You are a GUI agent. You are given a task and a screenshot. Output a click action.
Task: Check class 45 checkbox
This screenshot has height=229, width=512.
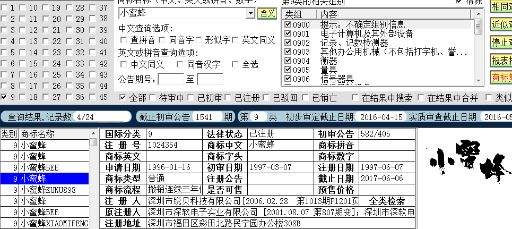tap(93, 97)
